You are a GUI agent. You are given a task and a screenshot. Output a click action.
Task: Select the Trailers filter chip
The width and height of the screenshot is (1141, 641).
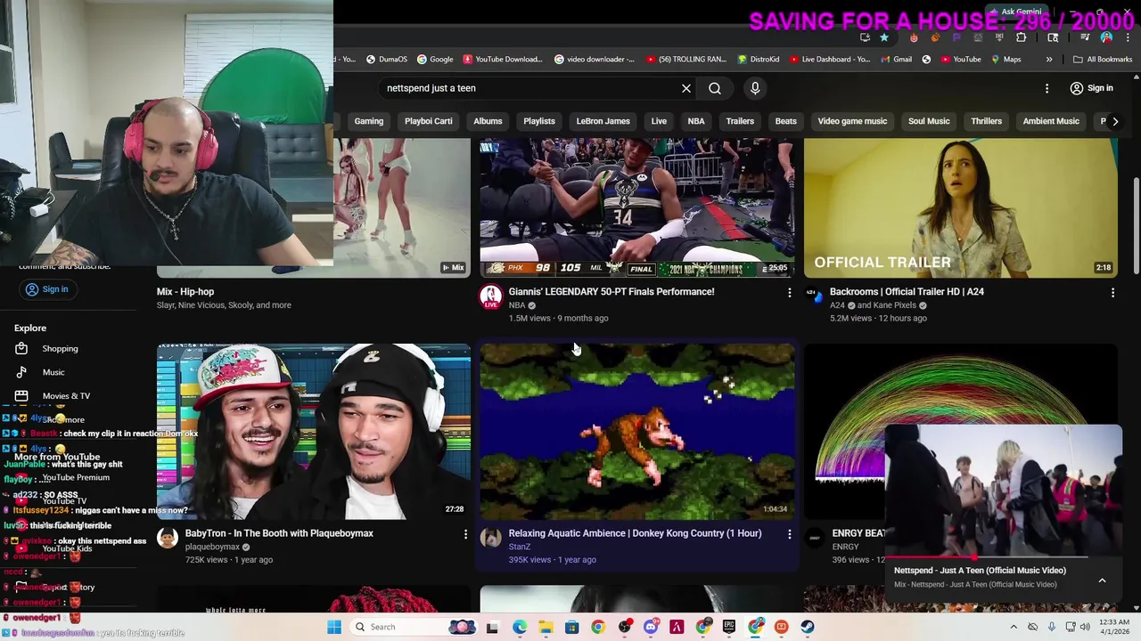coord(740,121)
